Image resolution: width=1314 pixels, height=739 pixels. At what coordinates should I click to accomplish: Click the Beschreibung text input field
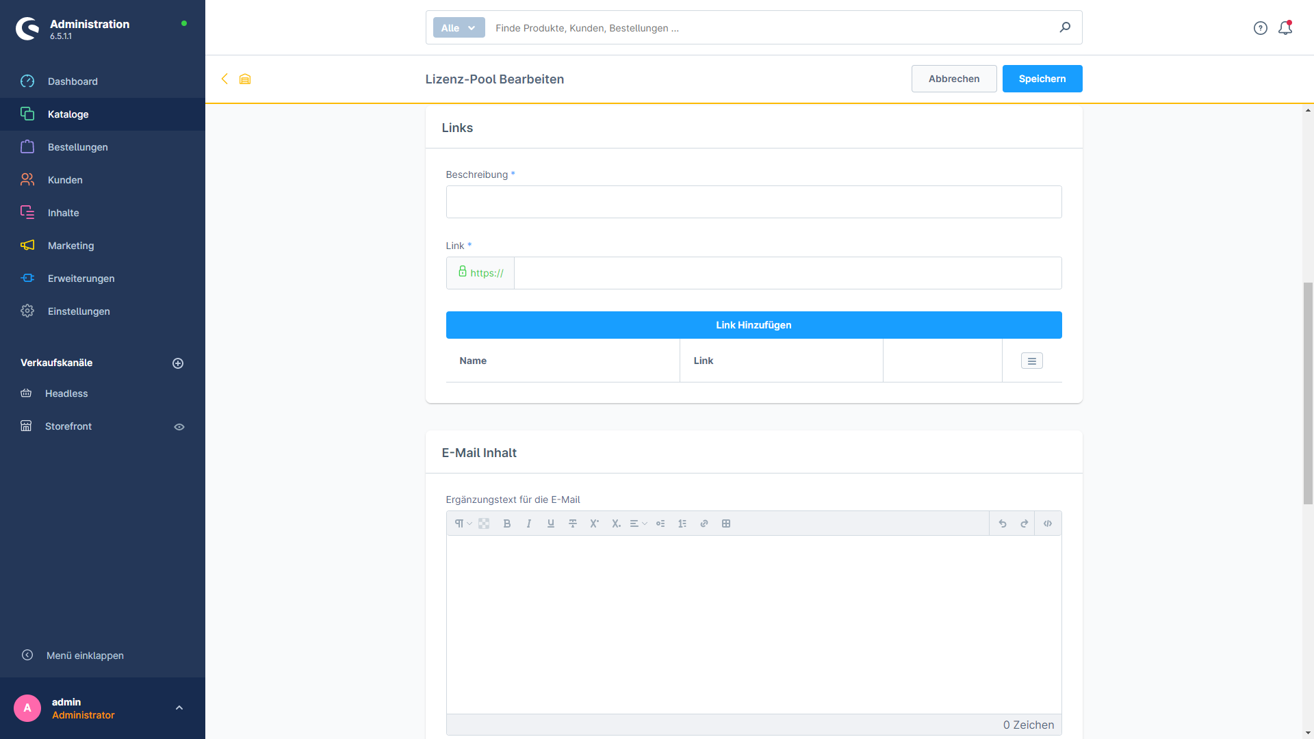click(x=753, y=201)
